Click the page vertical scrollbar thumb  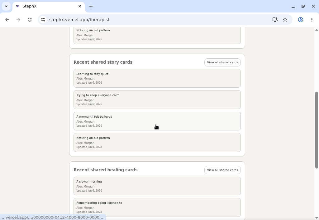point(317,130)
